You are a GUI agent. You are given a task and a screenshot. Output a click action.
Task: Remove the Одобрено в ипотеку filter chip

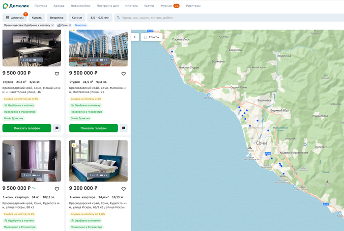(53, 25)
